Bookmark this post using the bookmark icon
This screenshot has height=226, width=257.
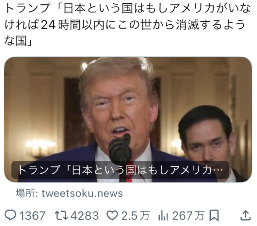[x=214, y=215]
